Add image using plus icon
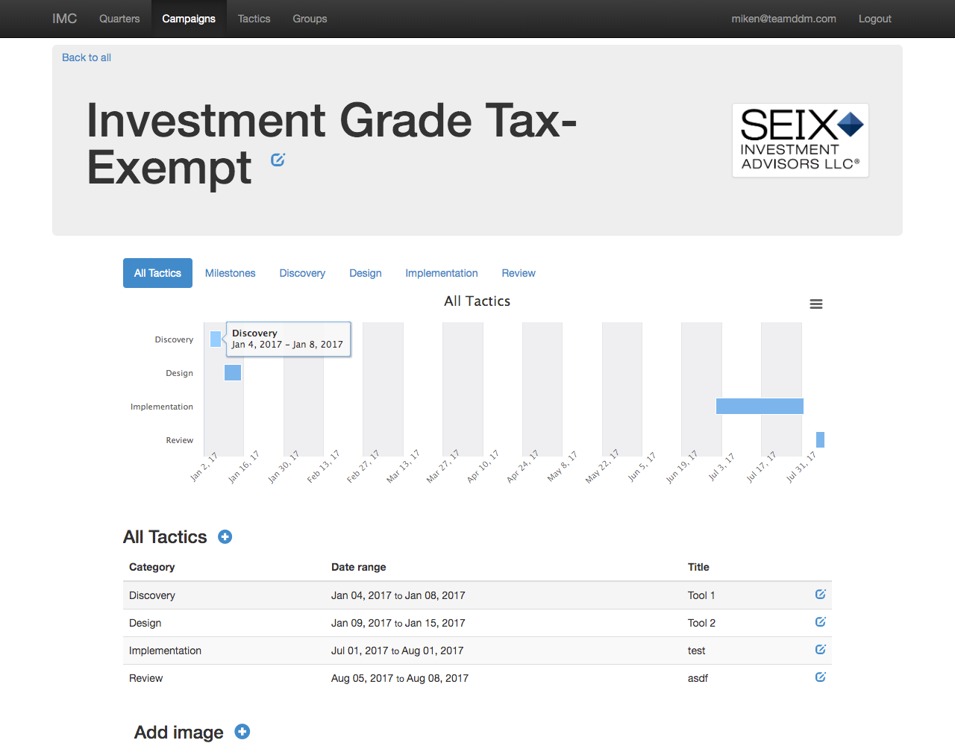Viewport: 955px width, 749px height. [242, 732]
